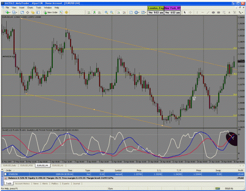The height and width of the screenshot is (191, 246).
Task: Open the Journal tab
Action: click(x=76, y=184)
